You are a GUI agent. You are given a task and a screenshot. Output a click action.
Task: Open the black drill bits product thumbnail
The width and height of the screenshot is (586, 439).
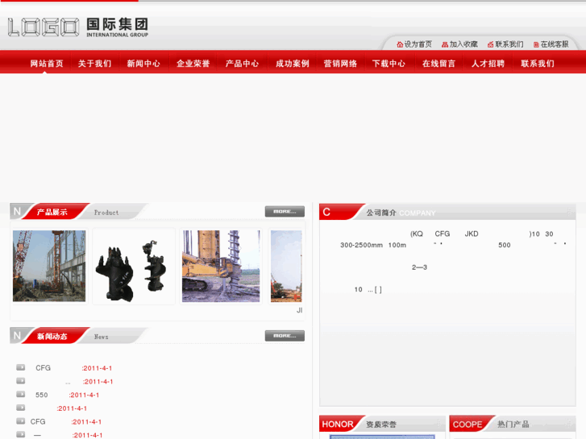click(x=134, y=266)
